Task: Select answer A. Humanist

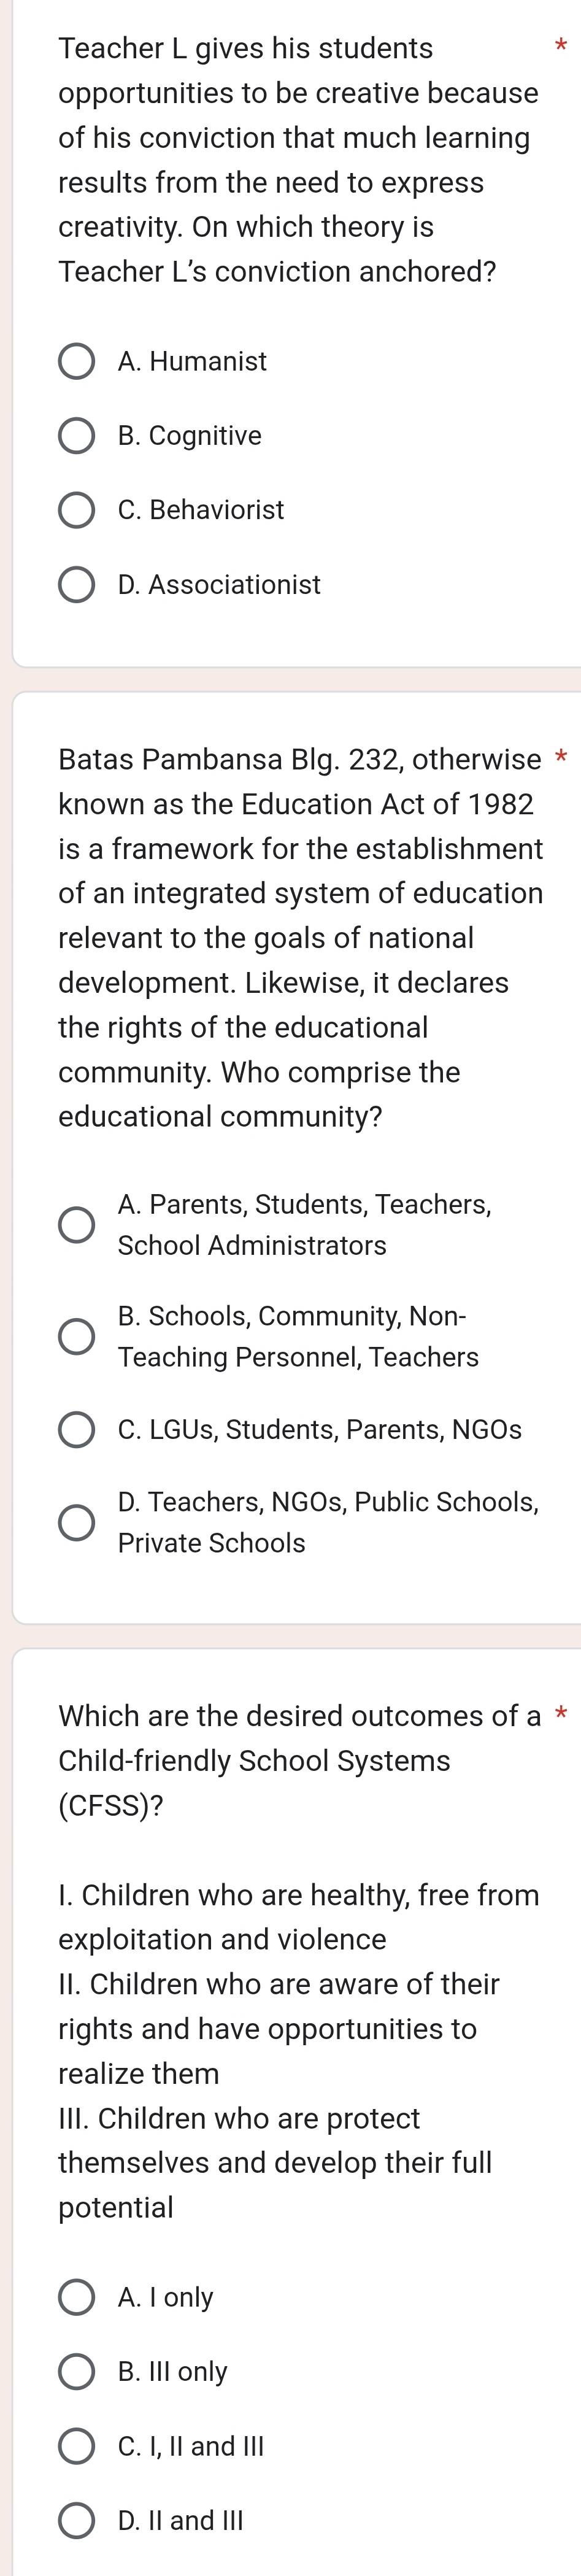Action: point(76,362)
